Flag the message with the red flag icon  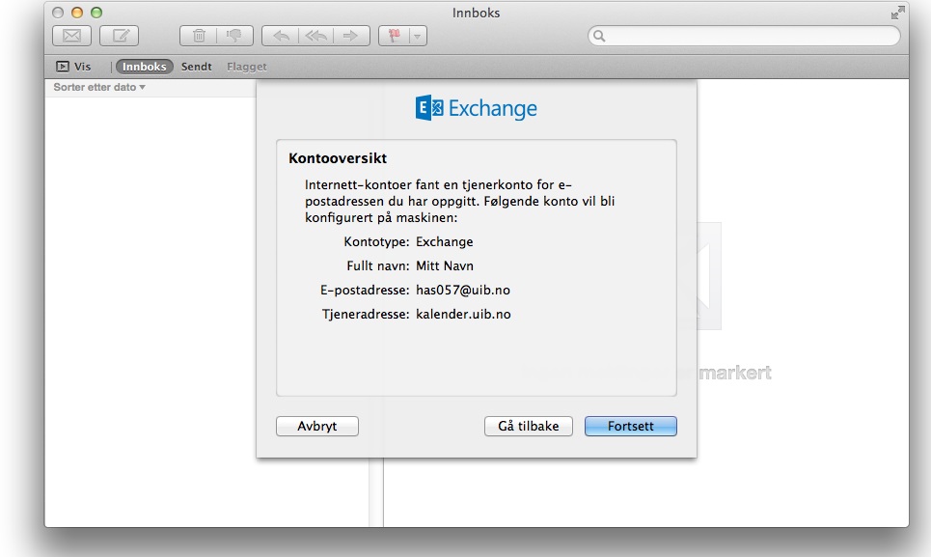click(x=396, y=36)
